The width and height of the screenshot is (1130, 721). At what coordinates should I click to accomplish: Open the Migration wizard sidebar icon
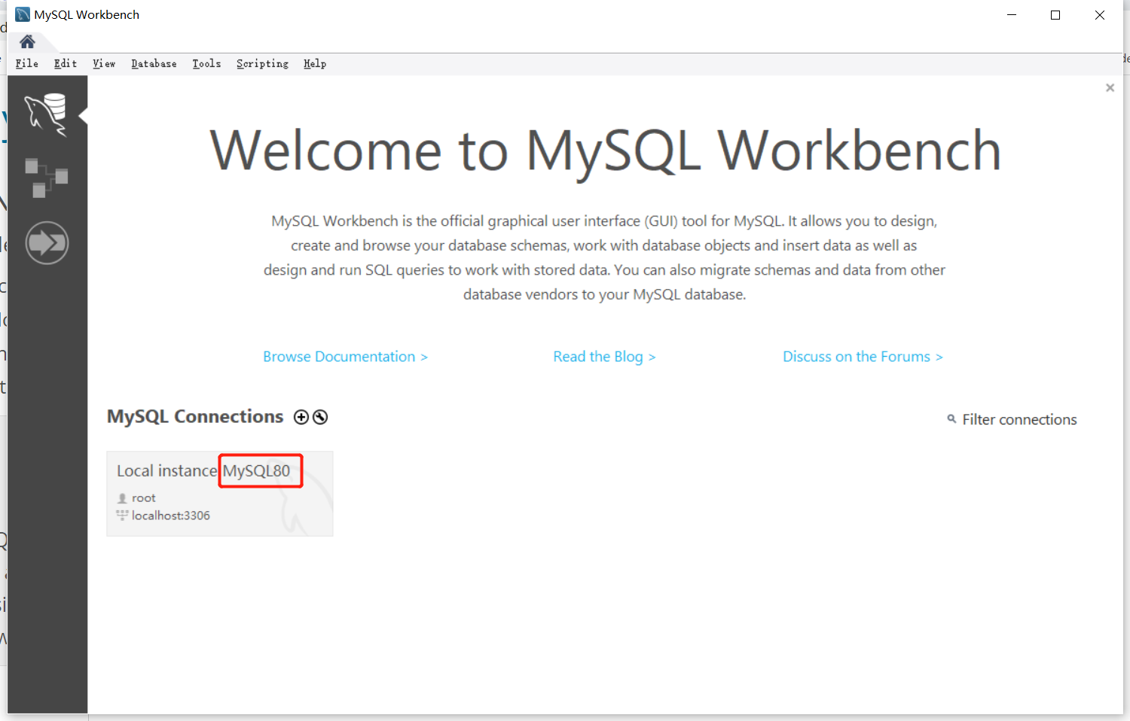point(47,243)
